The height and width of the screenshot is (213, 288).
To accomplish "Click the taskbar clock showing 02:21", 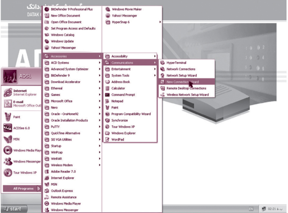I will 275,209.
